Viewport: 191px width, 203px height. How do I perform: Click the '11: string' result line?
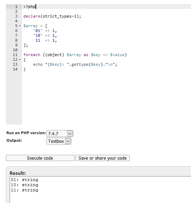click(24, 190)
